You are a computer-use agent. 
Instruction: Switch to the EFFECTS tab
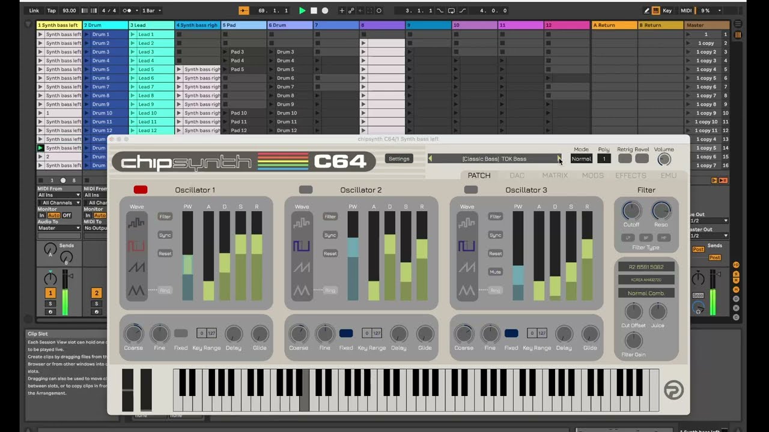click(631, 175)
